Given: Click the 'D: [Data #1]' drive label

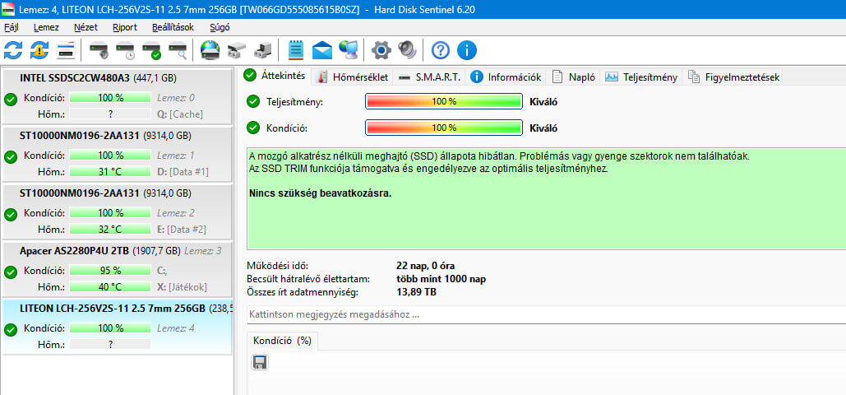Looking at the screenshot, I should tap(183, 172).
